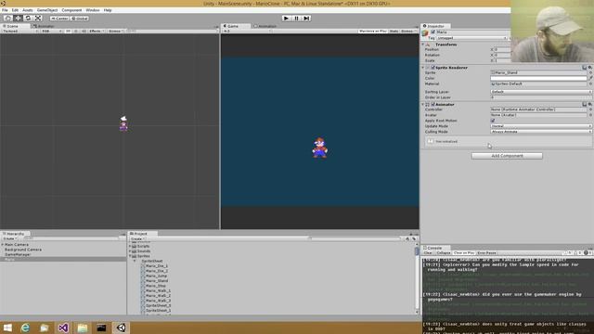Open the Sorting Layer dropdown

pyautogui.click(x=541, y=92)
